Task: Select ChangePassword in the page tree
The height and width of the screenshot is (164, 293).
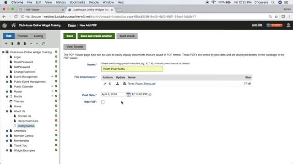Action: coord(24,72)
